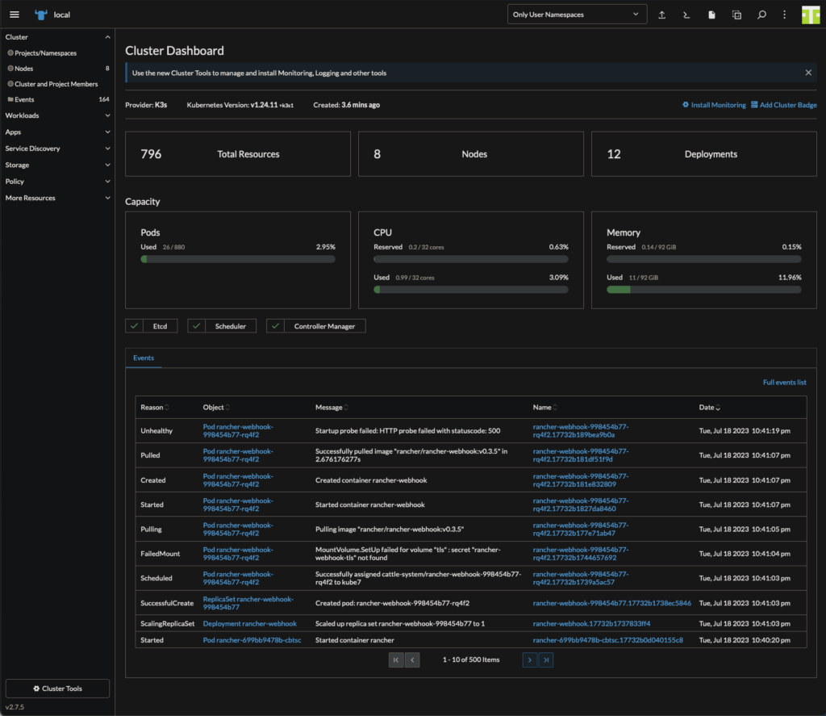Click the Cluster Tools button

pyautogui.click(x=57, y=689)
